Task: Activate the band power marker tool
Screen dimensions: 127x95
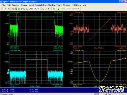Action: [51, 9]
